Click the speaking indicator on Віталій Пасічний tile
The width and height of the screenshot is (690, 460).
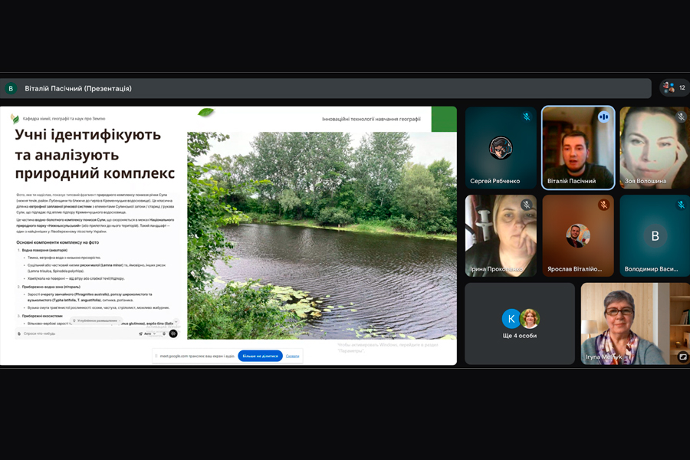click(x=603, y=117)
